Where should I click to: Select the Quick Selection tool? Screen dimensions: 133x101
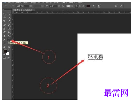9,18
